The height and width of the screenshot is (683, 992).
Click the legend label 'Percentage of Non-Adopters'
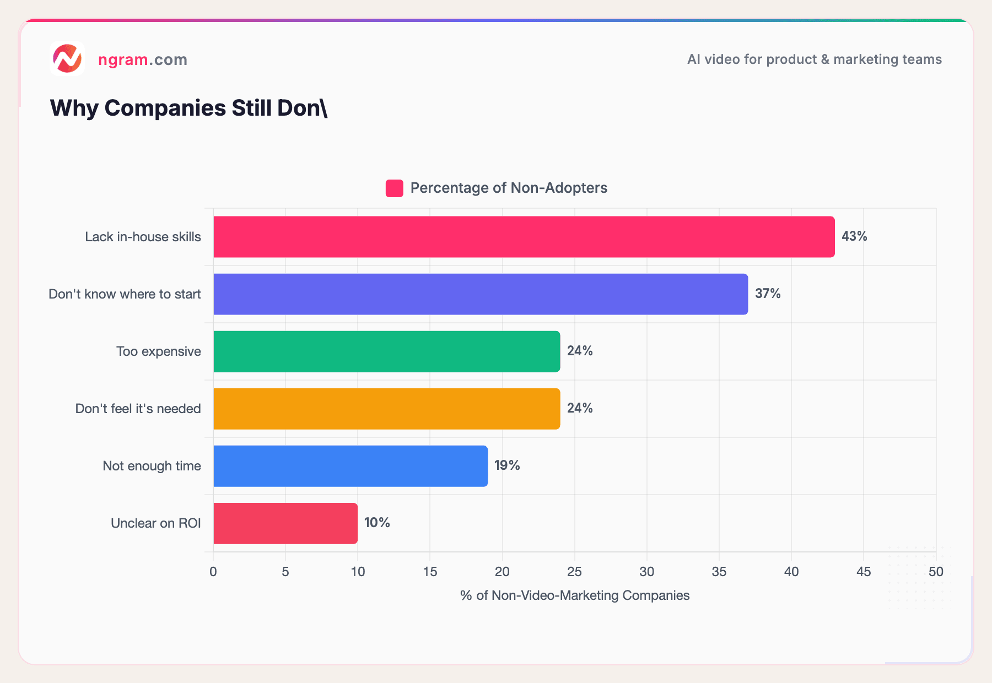click(508, 188)
